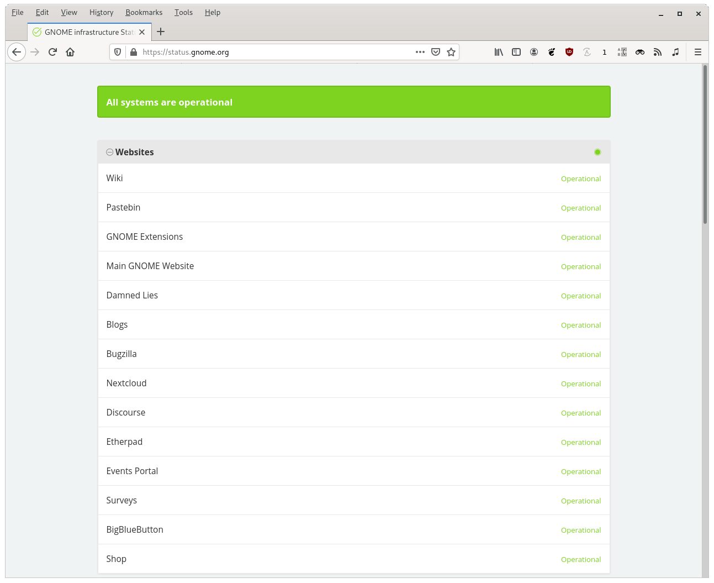This screenshot has width=714, height=583.
Task: Open the Help menu
Action: pos(213,12)
